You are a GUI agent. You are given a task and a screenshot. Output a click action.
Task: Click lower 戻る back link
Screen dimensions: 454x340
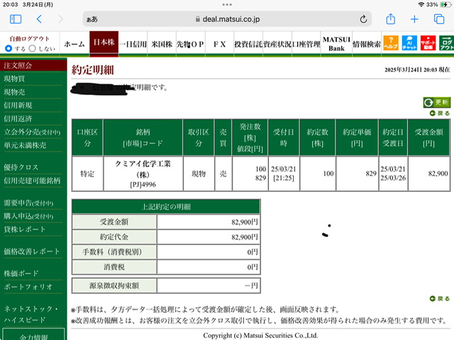(440, 298)
